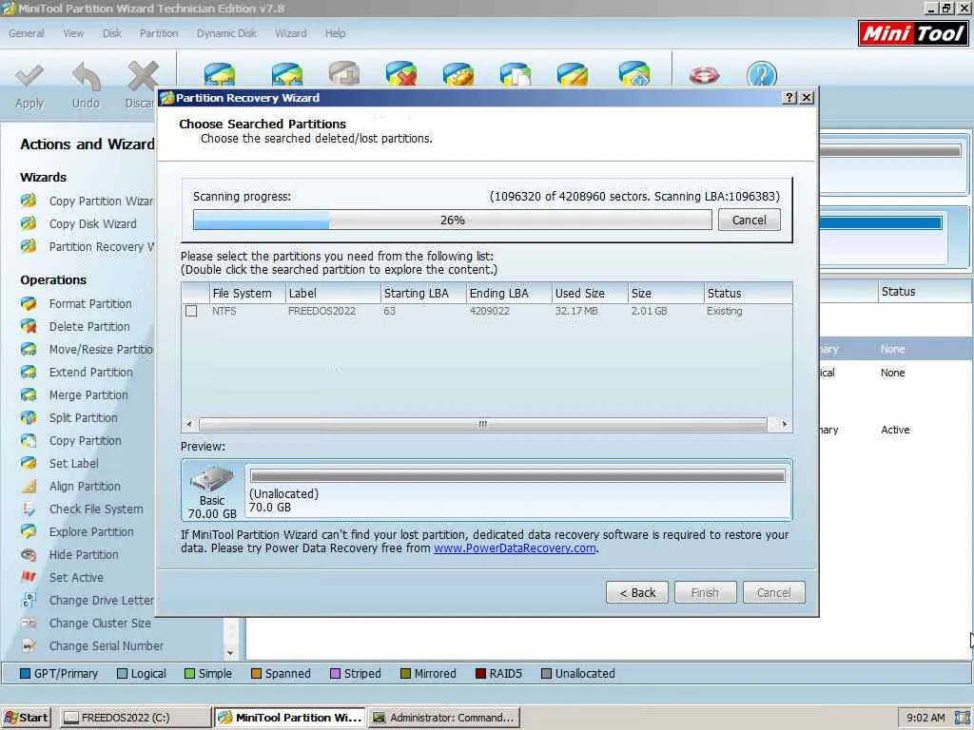The width and height of the screenshot is (974, 730).
Task: Click the red-X delete partition toolbar icon
Action: point(401,73)
